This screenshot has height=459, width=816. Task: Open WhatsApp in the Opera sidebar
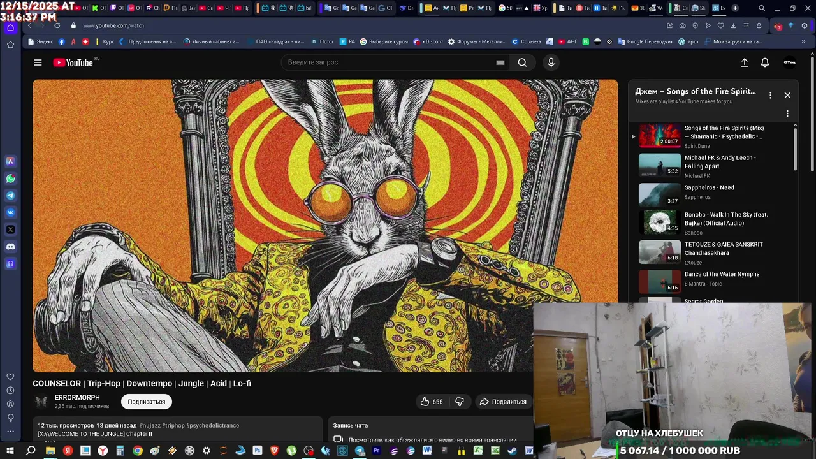[10, 178]
